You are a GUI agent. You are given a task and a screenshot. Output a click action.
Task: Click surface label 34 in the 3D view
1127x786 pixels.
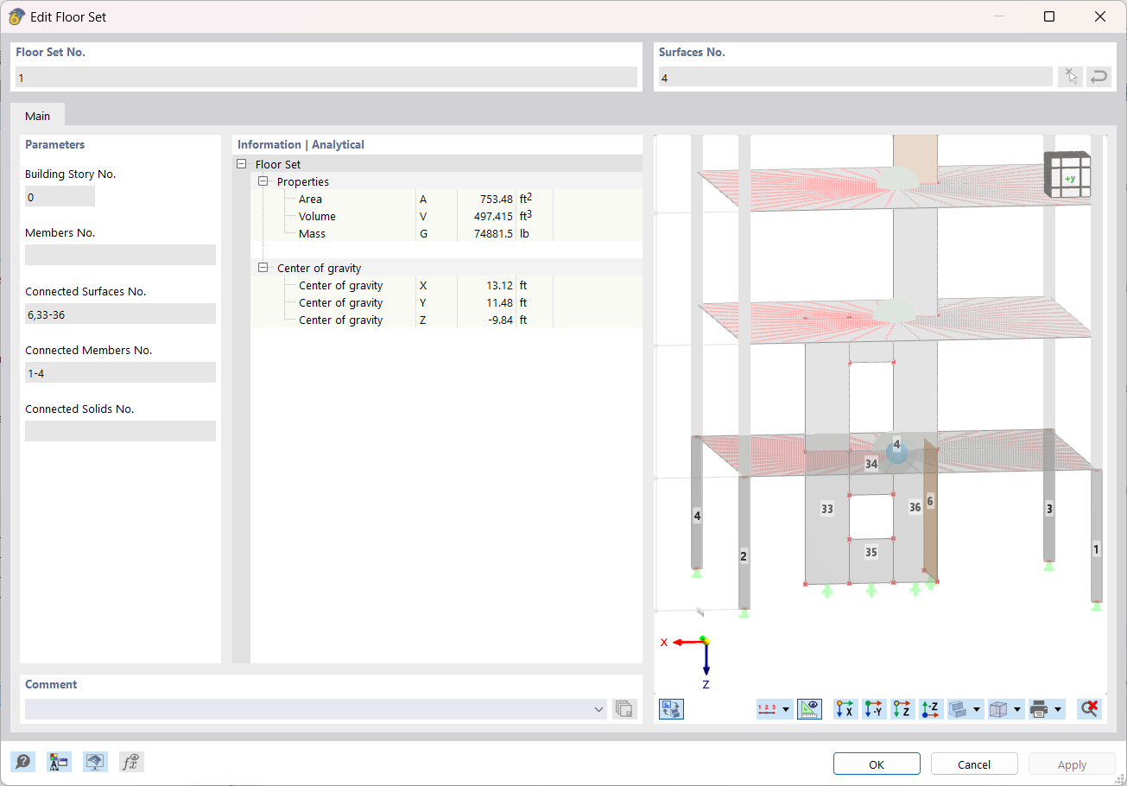click(871, 464)
